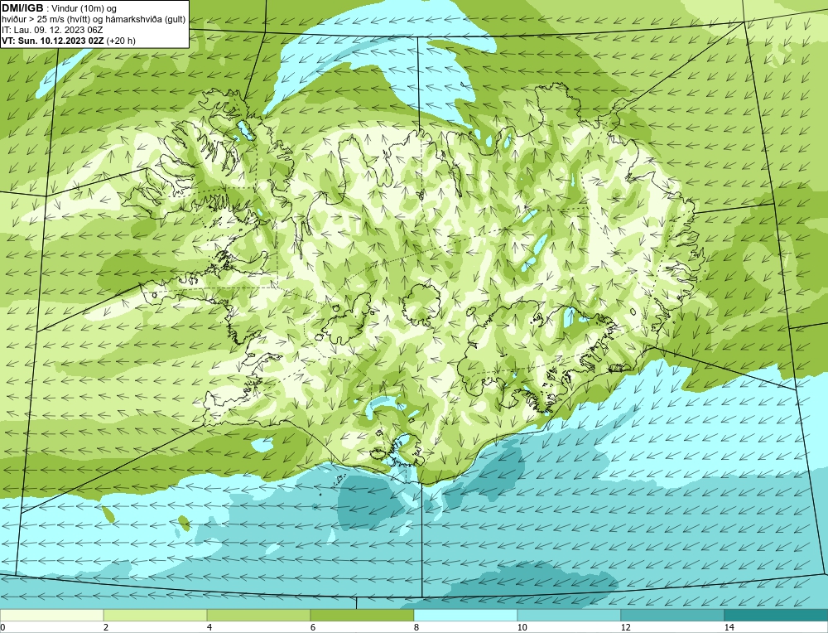Click the 6–8 m/s legend color swatch
The width and height of the screenshot is (828, 633).
click(x=363, y=615)
